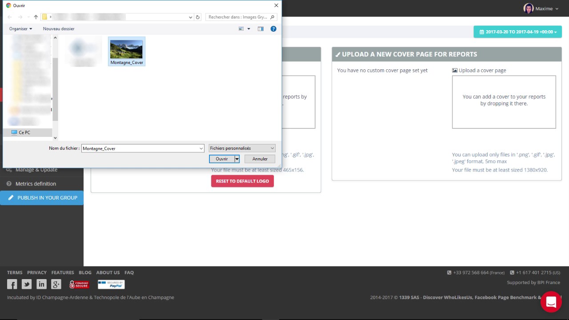Click the Ce PC computer icon
The width and height of the screenshot is (569, 320).
pyautogui.click(x=14, y=132)
